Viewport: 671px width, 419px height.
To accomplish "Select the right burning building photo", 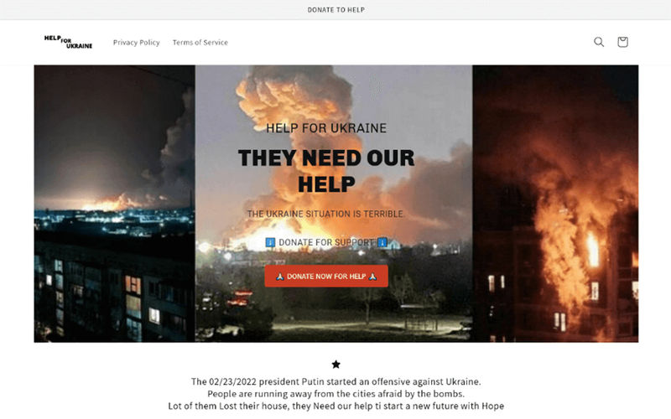I will click(555, 204).
